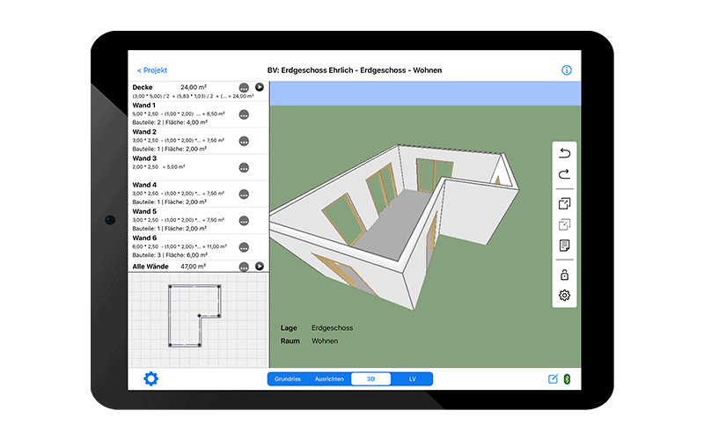Image resolution: width=704 pixels, height=440 pixels.
Task: Click the notes page icon in right toolbar
Action: click(564, 246)
